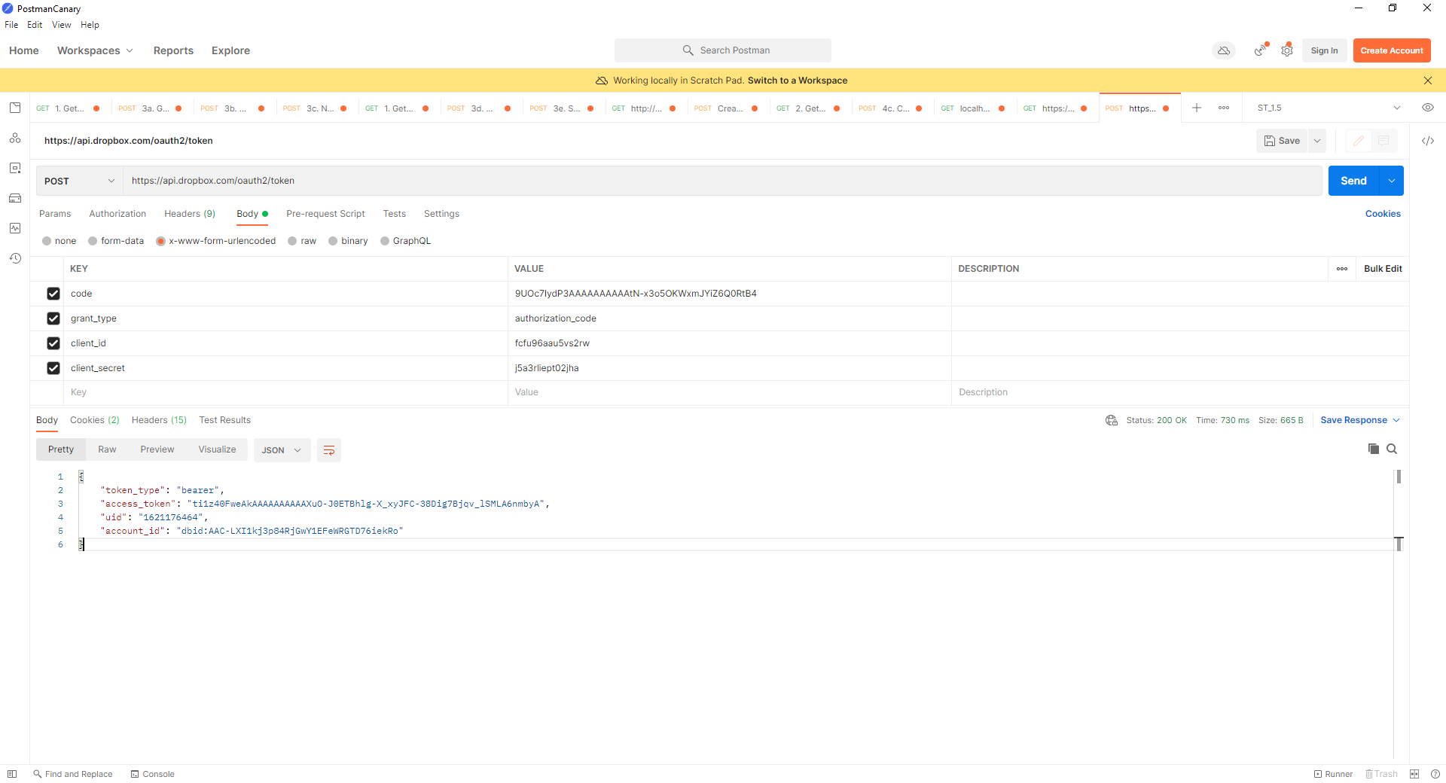Open the JSON format dropdown
This screenshot has width=1446, height=783.
pos(282,450)
